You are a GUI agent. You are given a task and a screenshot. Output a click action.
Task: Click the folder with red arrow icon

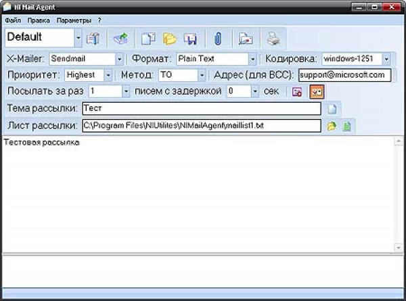pos(246,39)
